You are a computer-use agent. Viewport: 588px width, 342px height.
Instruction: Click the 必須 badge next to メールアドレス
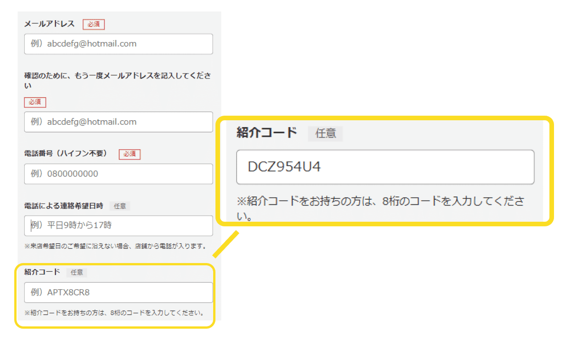click(93, 24)
